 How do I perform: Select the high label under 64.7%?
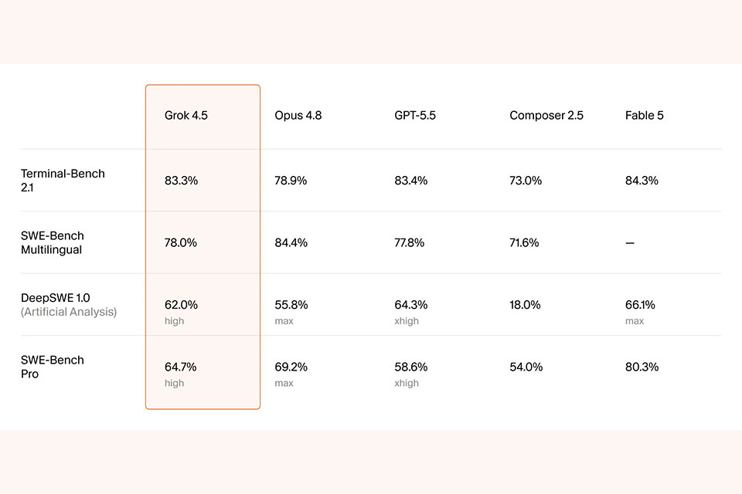pyautogui.click(x=174, y=383)
